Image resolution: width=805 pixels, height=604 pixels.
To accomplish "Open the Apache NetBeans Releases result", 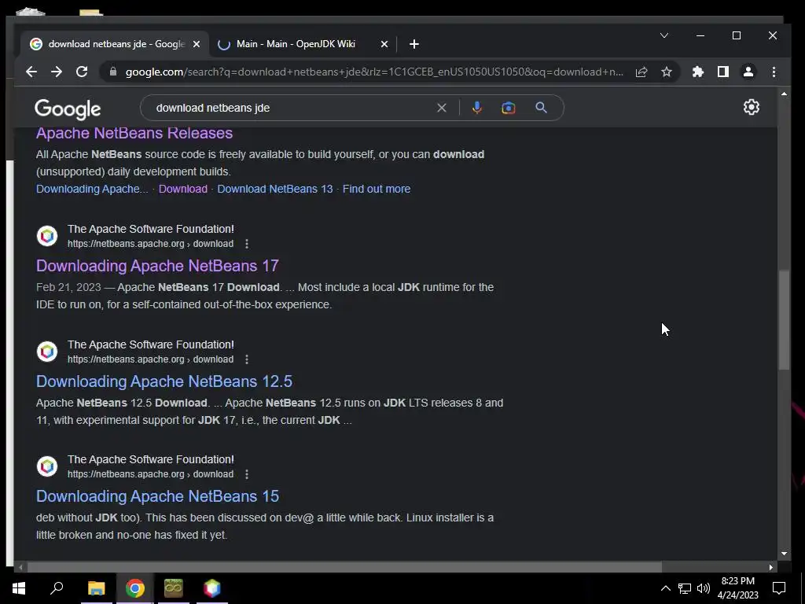I will 134,133.
